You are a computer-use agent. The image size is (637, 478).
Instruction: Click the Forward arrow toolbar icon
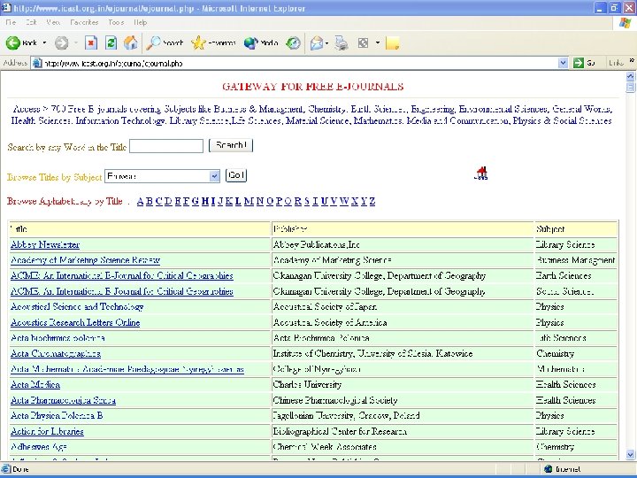point(61,42)
